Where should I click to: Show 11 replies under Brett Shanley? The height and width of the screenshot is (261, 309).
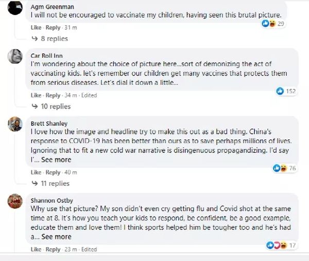pos(54,184)
